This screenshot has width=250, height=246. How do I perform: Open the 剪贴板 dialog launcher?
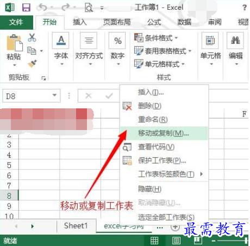tap(43, 78)
